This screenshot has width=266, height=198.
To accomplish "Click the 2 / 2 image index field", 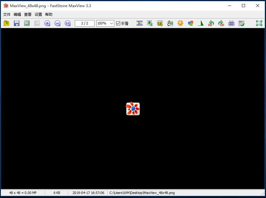I will point(85,24).
